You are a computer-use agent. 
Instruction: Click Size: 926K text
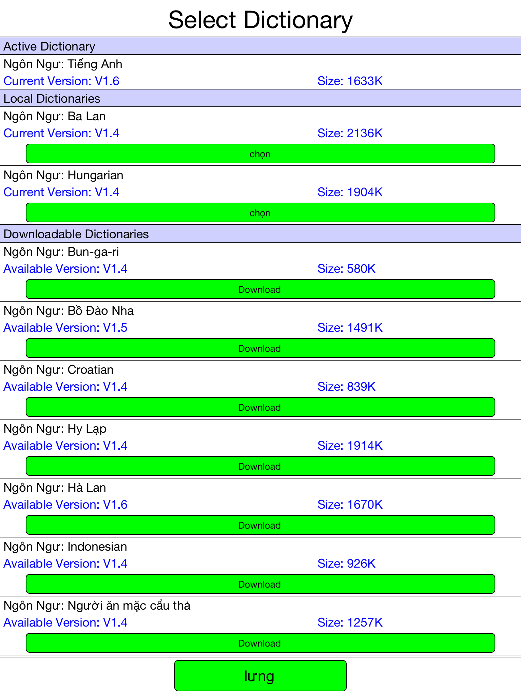347,564
